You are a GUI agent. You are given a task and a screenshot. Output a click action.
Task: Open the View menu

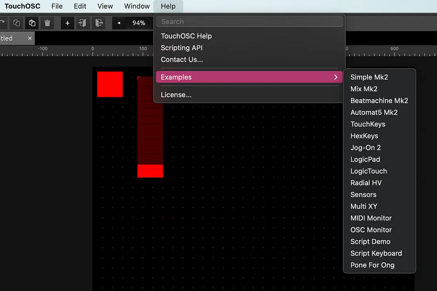coord(105,6)
